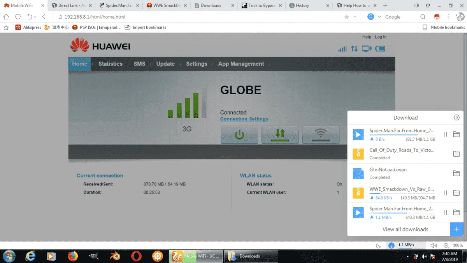Click the Help link on Huawei page
Image resolution: width=467 pixels, height=263 pixels.
[x=367, y=37]
